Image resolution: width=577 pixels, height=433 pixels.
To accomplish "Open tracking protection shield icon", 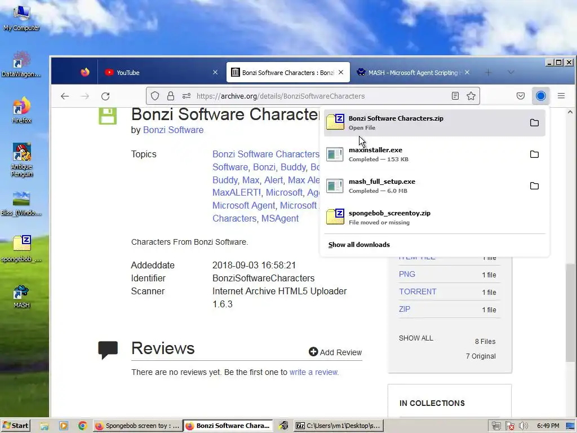I will coord(155,96).
